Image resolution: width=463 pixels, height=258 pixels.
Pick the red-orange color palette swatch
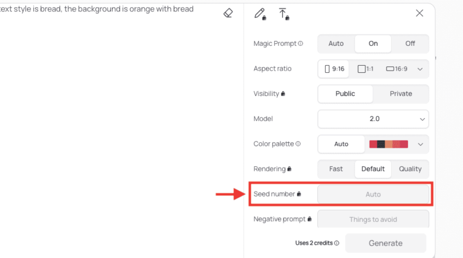coord(389,144)
